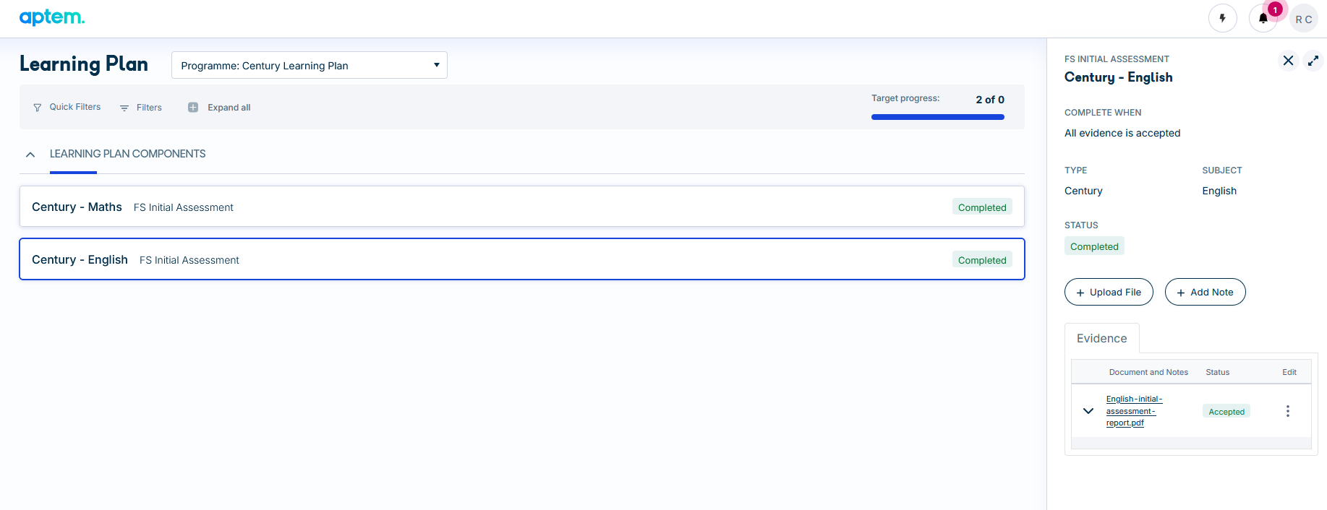The height and width of the screenshot is (510, 1327).
Task: Click the Quick Filters funnel icon
Action: point(38,108)
